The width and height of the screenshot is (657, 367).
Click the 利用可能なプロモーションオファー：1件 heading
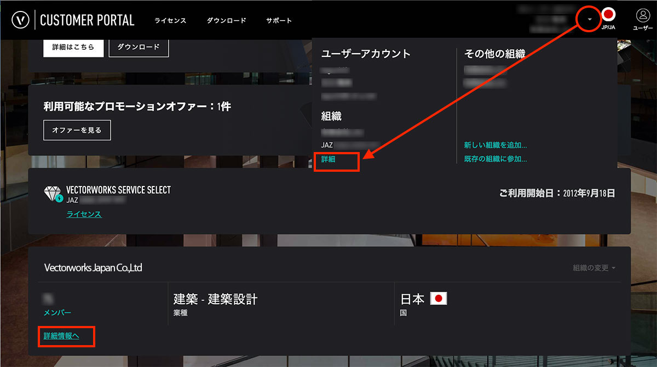(137, 107)
